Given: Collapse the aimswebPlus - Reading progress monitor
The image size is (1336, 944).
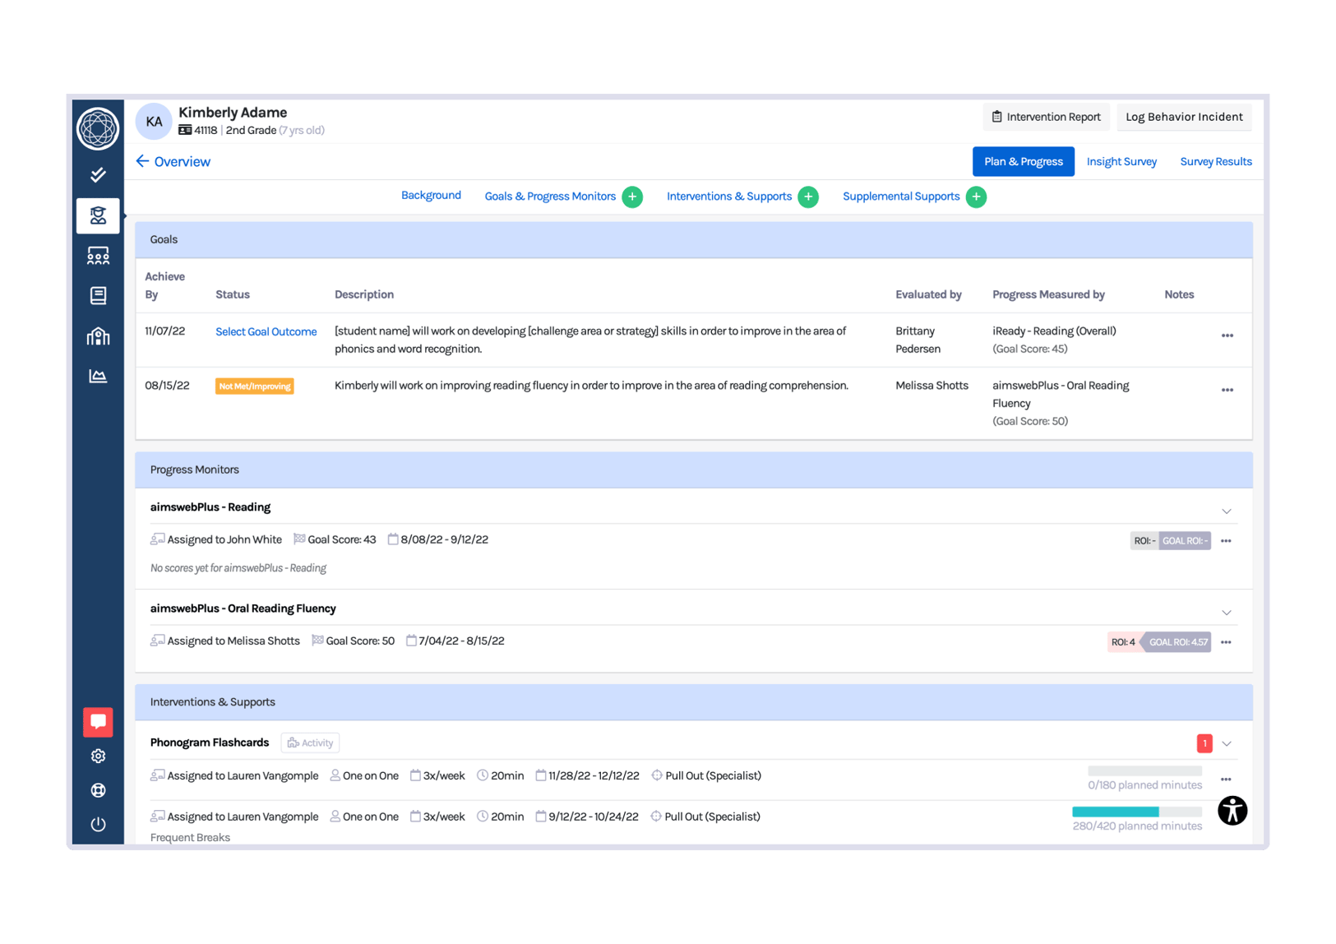Looking at the screenshot, I should (1227, 511).
